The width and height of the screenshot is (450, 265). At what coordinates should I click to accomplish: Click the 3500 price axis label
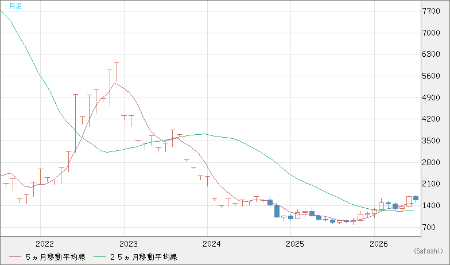coord(432,141)
